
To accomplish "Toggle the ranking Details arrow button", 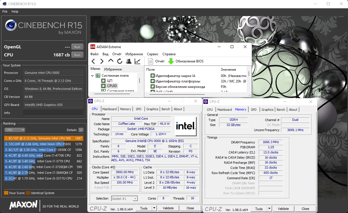I will [x=81, y=130].
